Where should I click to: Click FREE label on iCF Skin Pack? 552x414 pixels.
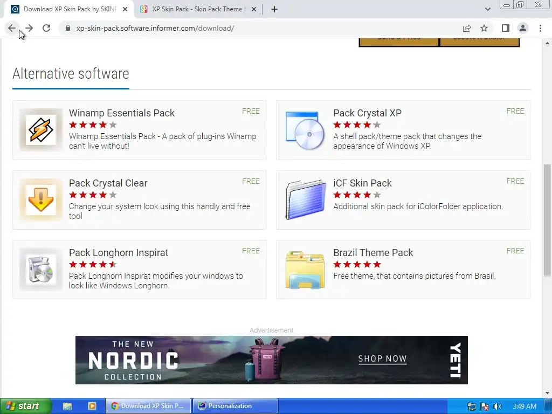[x=515, y=181]
